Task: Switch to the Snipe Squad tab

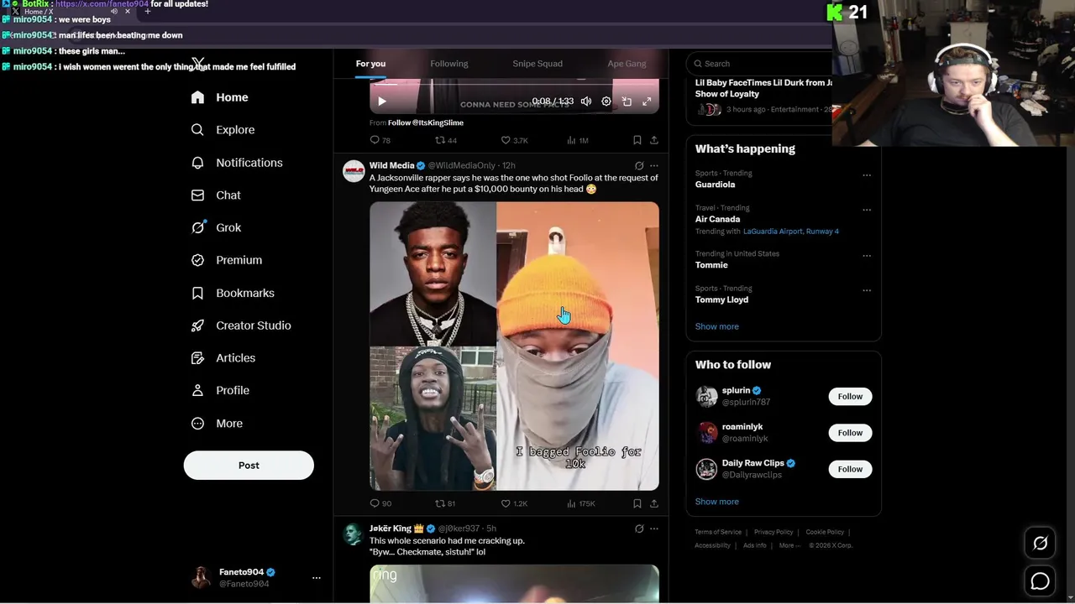Action: click(537, 64)
